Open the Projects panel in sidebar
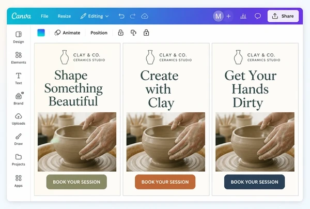The height and width of the screenshot is (209, 310). pos(19,160)
